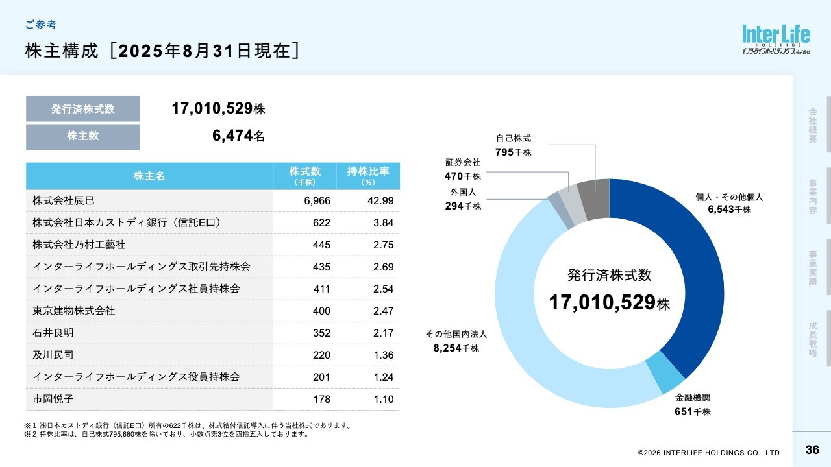Go to the 成長戦略 side tab

point(813,339)
